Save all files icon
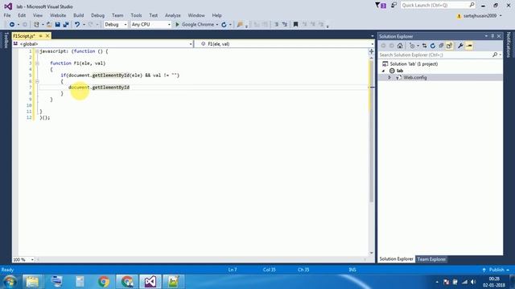This screenshot has height=289, width=515. (66, 25)
